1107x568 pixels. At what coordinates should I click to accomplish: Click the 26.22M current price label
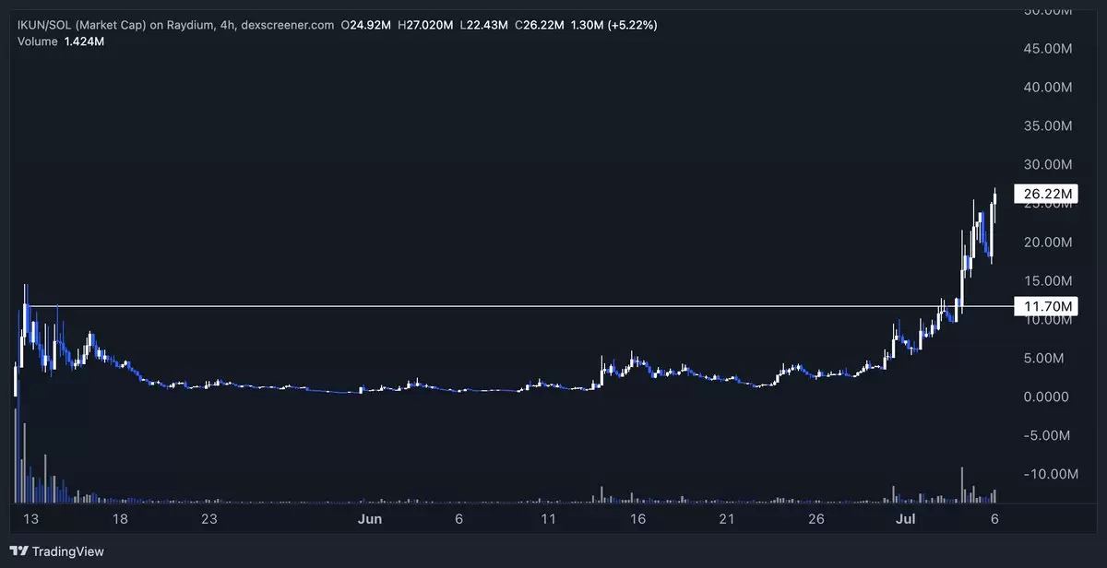point(1044,194)
